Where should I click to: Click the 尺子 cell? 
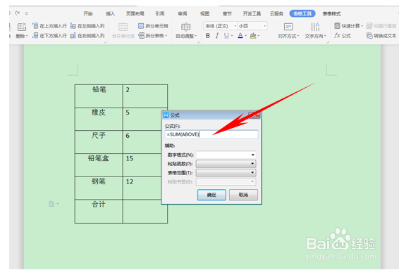point(99,142)
